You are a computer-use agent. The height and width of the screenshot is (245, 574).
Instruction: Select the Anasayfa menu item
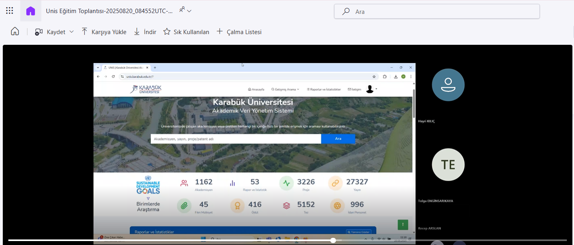click(x=256, y=90)
